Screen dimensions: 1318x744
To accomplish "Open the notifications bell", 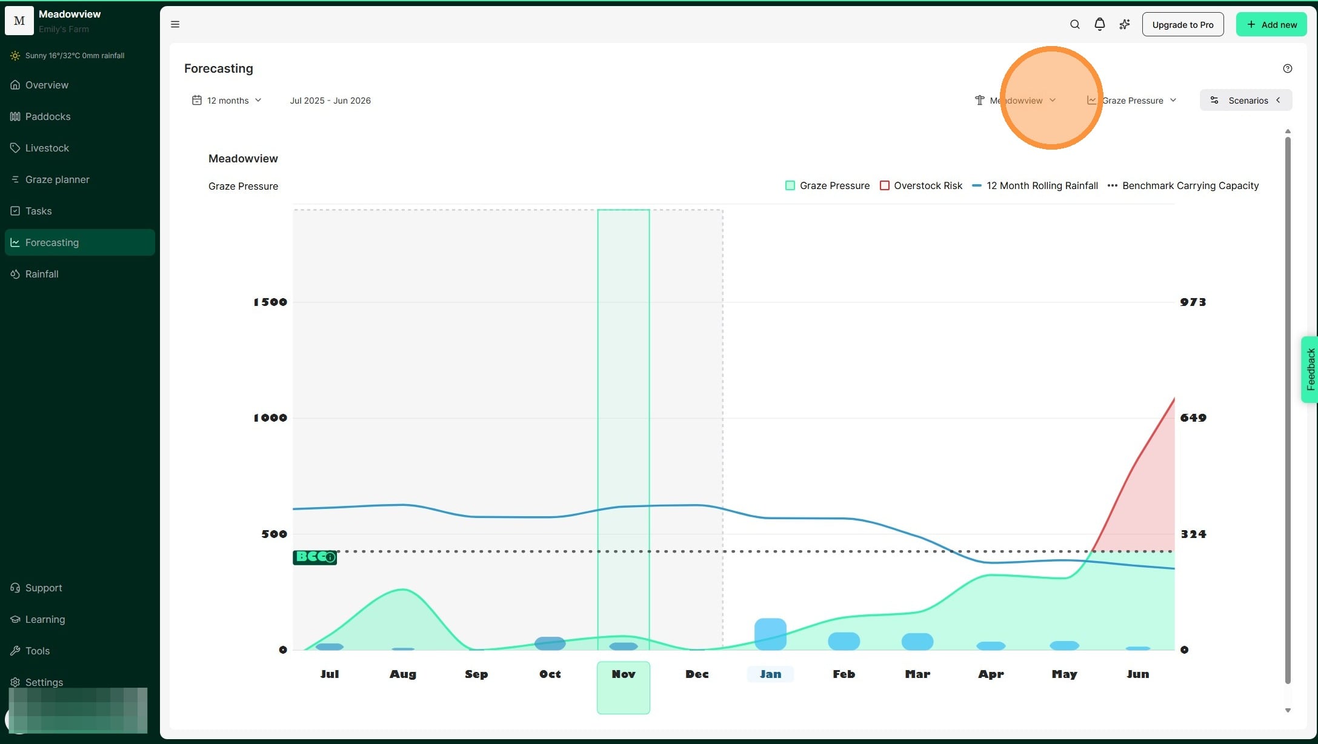I will (x=1099, y=24).
